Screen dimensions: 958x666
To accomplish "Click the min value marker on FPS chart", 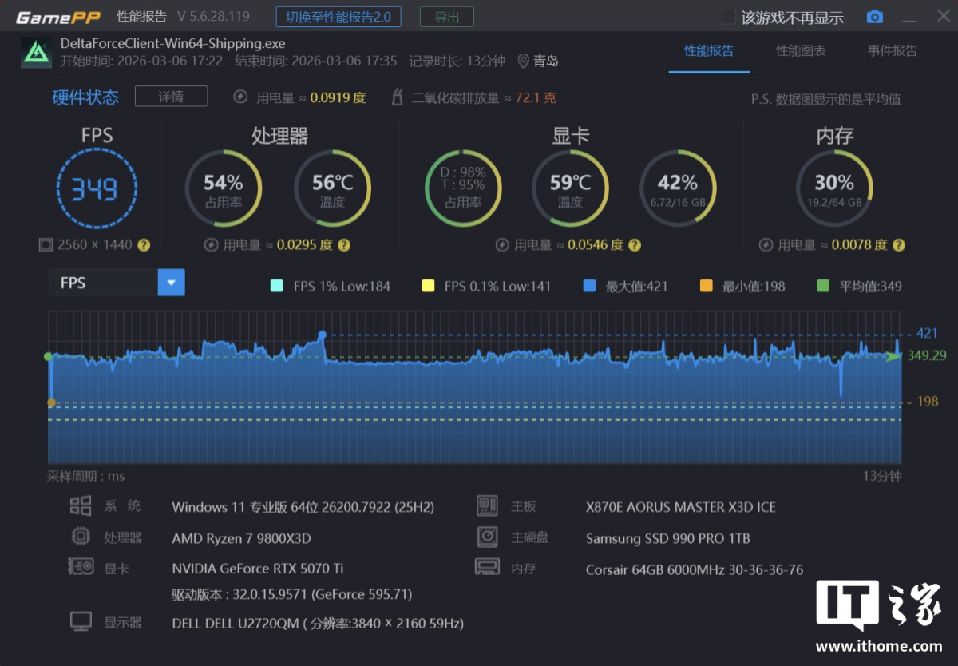I will [x=52, y=402].
